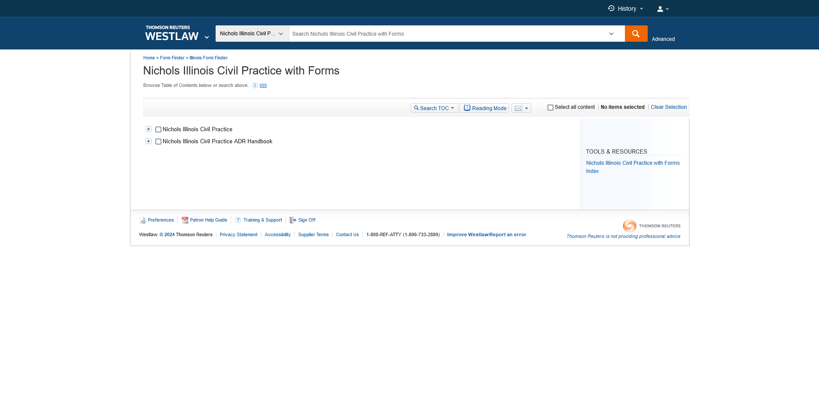Open the delivery options dropdown arrow
Image resolution: width=819 pixels, height=413 pixels.
(526, 108)
